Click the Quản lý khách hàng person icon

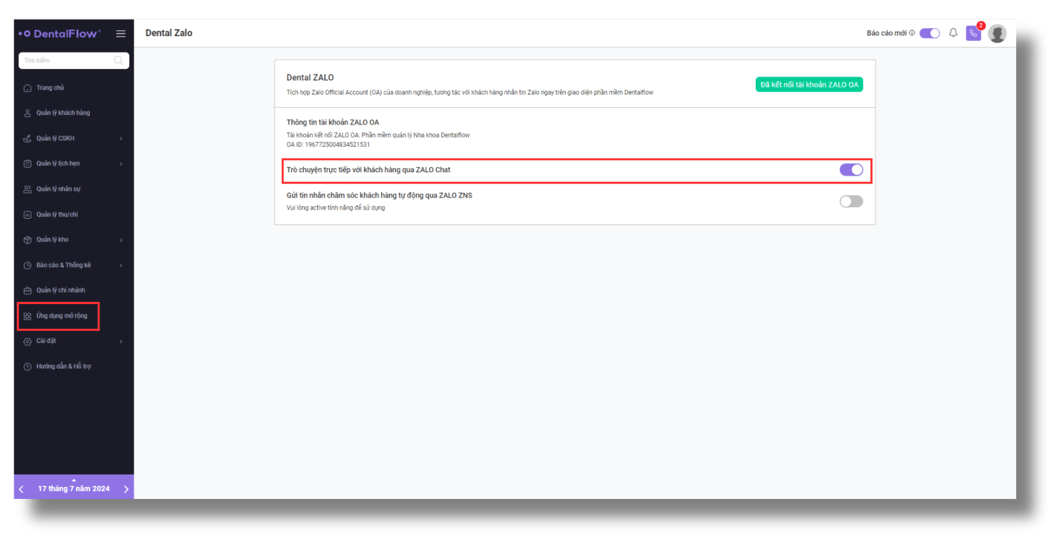point(27,113)
